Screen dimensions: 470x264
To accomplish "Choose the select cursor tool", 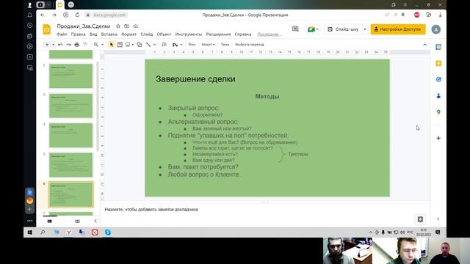I will 111,45.
